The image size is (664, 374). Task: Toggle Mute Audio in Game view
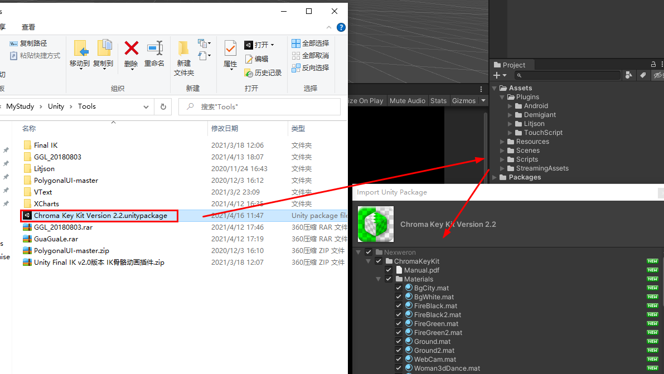[x=408, y=100]
